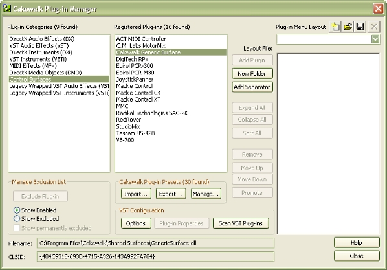Open a layout file with the folder icon
The image size is (387, 270).
pos(348,27)
